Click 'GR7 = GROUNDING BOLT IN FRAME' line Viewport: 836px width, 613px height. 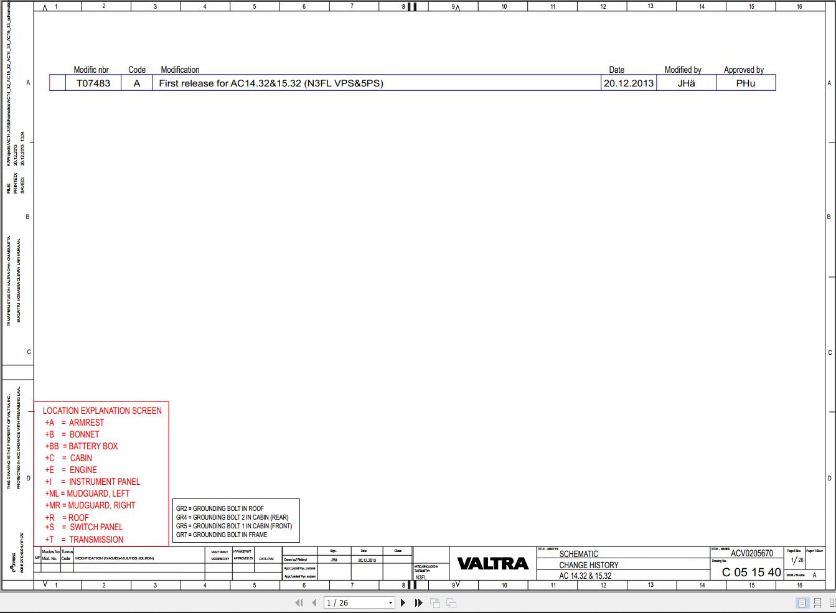tap(222, 535)
